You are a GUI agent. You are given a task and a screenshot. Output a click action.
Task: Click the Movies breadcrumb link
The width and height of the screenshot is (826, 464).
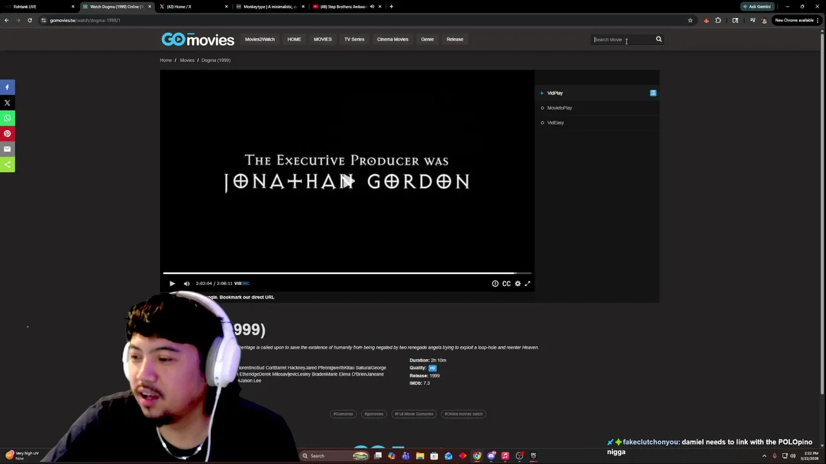pyautogui.click(x=187, y=60)
